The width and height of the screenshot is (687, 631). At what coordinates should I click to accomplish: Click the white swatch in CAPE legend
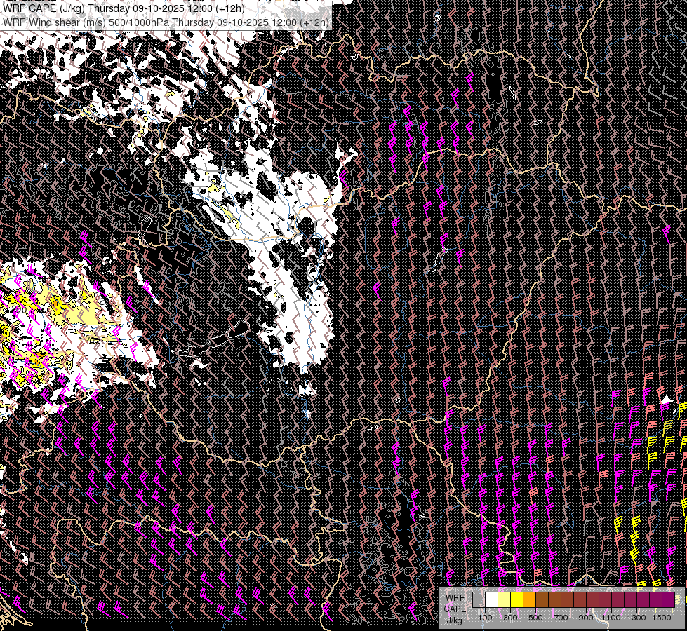(x=492, y=600)
